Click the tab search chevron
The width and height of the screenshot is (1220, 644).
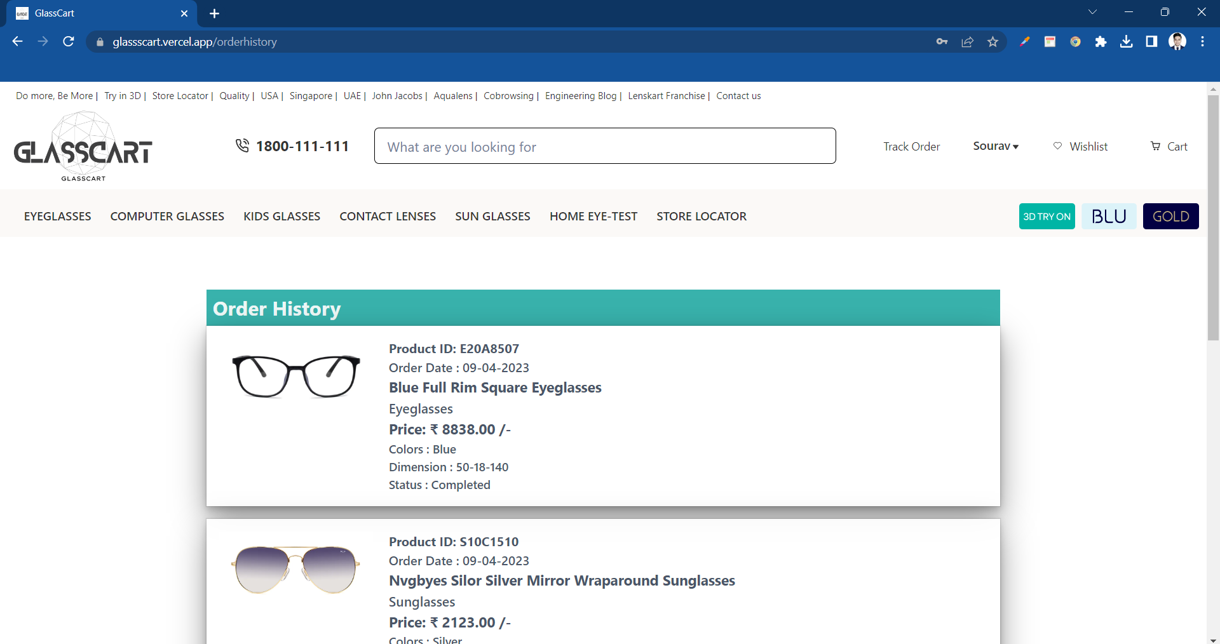tap(1092, 12)
